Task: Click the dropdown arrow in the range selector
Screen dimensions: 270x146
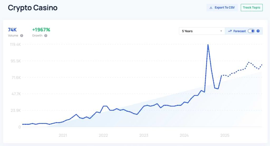Action: pyautogui.click(x=221, y=31)
